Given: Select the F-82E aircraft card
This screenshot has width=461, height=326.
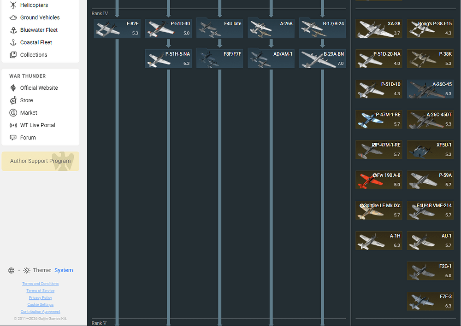Looking at the screenshot, I should pos(117,28).
